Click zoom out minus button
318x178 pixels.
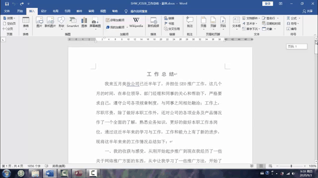pos(277,166)
